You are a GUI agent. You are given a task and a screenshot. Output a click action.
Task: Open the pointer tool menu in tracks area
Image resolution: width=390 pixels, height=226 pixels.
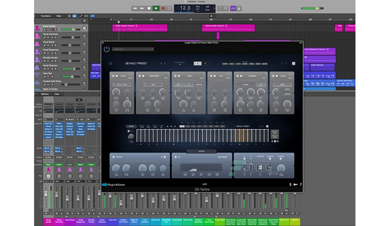pyautogui.click(x=212, y=16)
